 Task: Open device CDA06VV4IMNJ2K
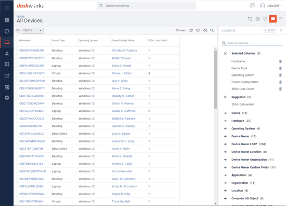click(32, 50)
